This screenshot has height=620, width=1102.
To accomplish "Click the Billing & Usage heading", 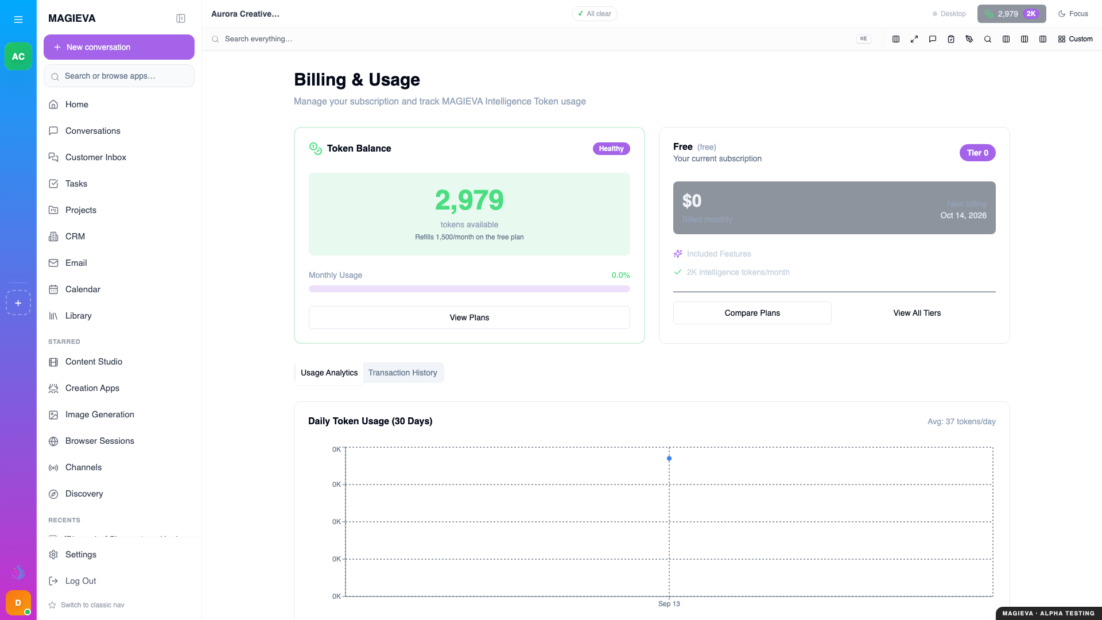I will point(357,80).
